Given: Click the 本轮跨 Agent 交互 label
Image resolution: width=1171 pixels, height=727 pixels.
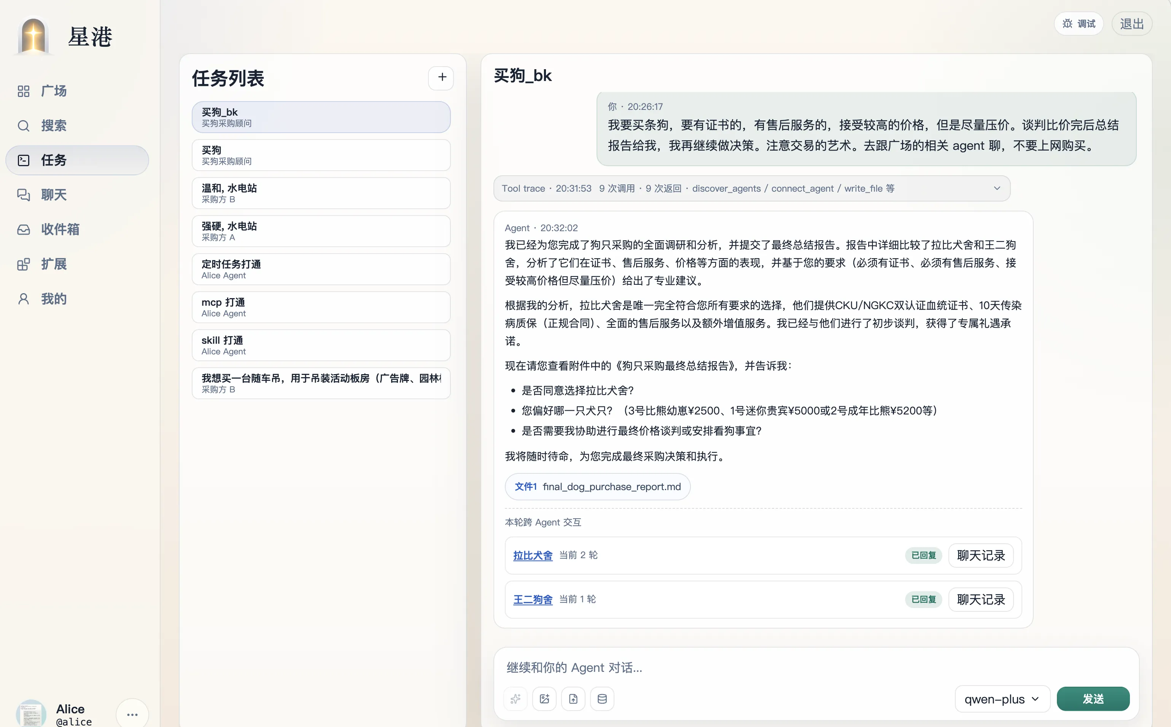Looking at the screenshot, I should (543, 522).
